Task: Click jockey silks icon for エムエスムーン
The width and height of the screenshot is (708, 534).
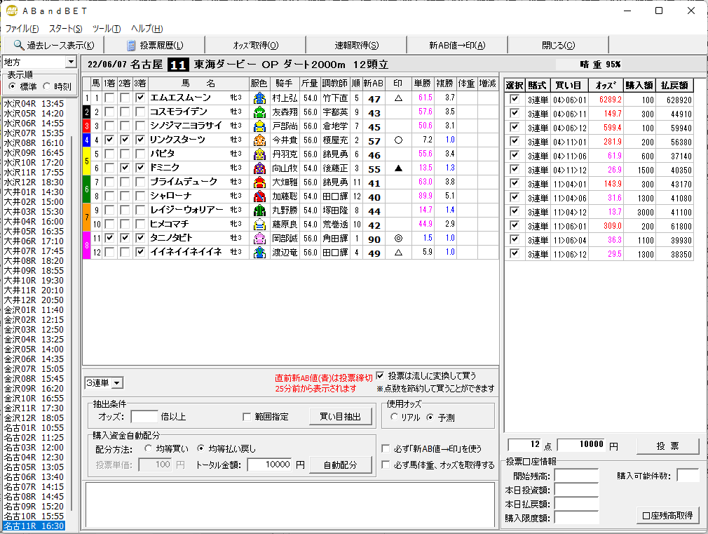Action: (x=259, y=98)
